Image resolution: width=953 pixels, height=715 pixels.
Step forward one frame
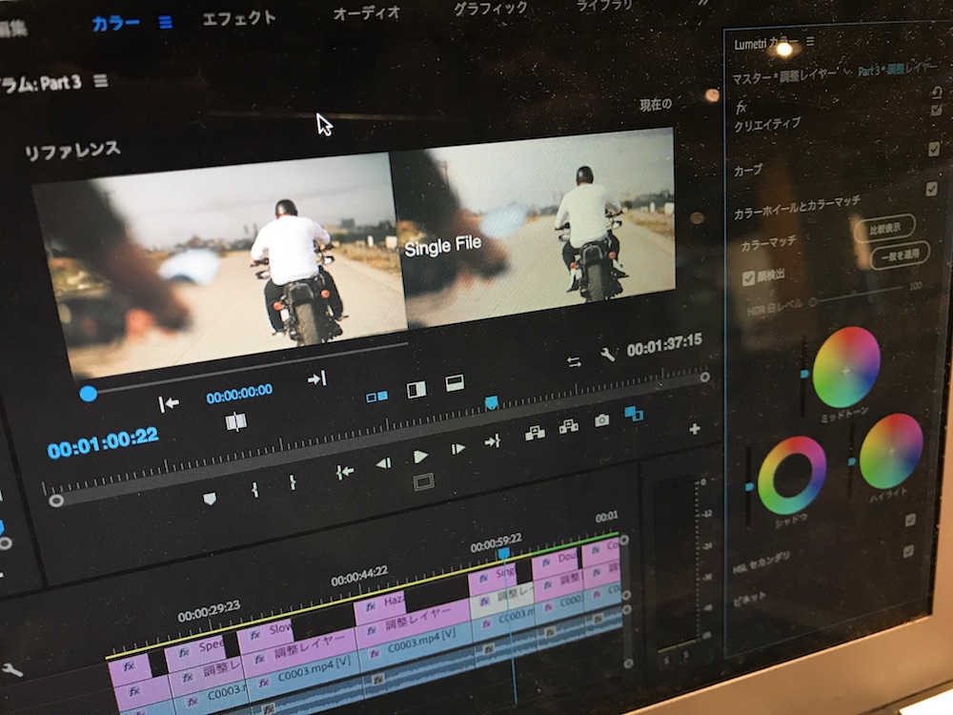click(457, 449)
